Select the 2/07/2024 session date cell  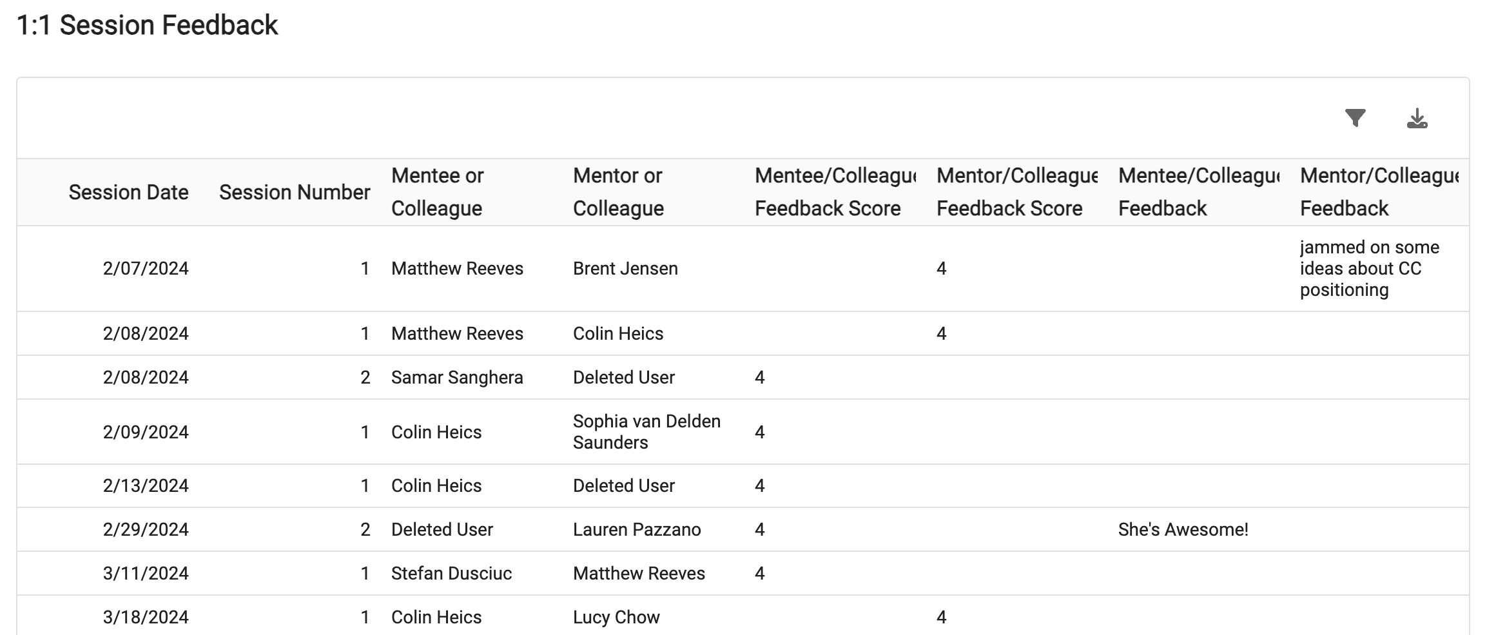[146, 269]
